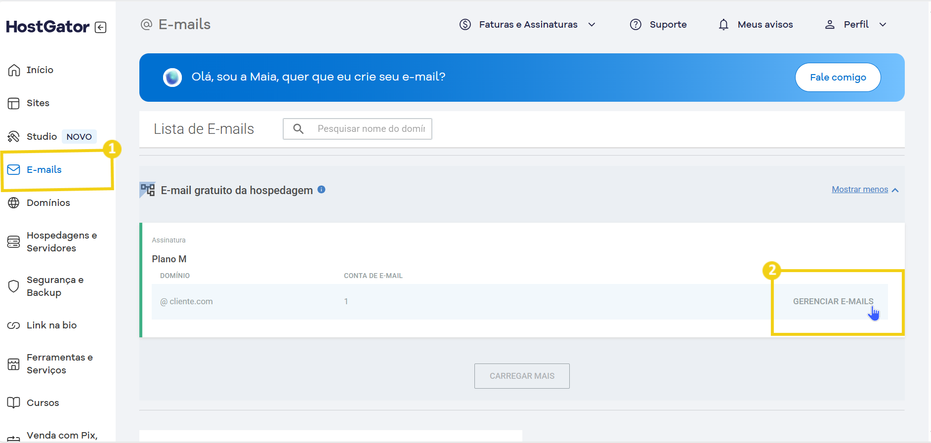
Task: Click the Lista de E-mails heading
Action: [204, 129]
